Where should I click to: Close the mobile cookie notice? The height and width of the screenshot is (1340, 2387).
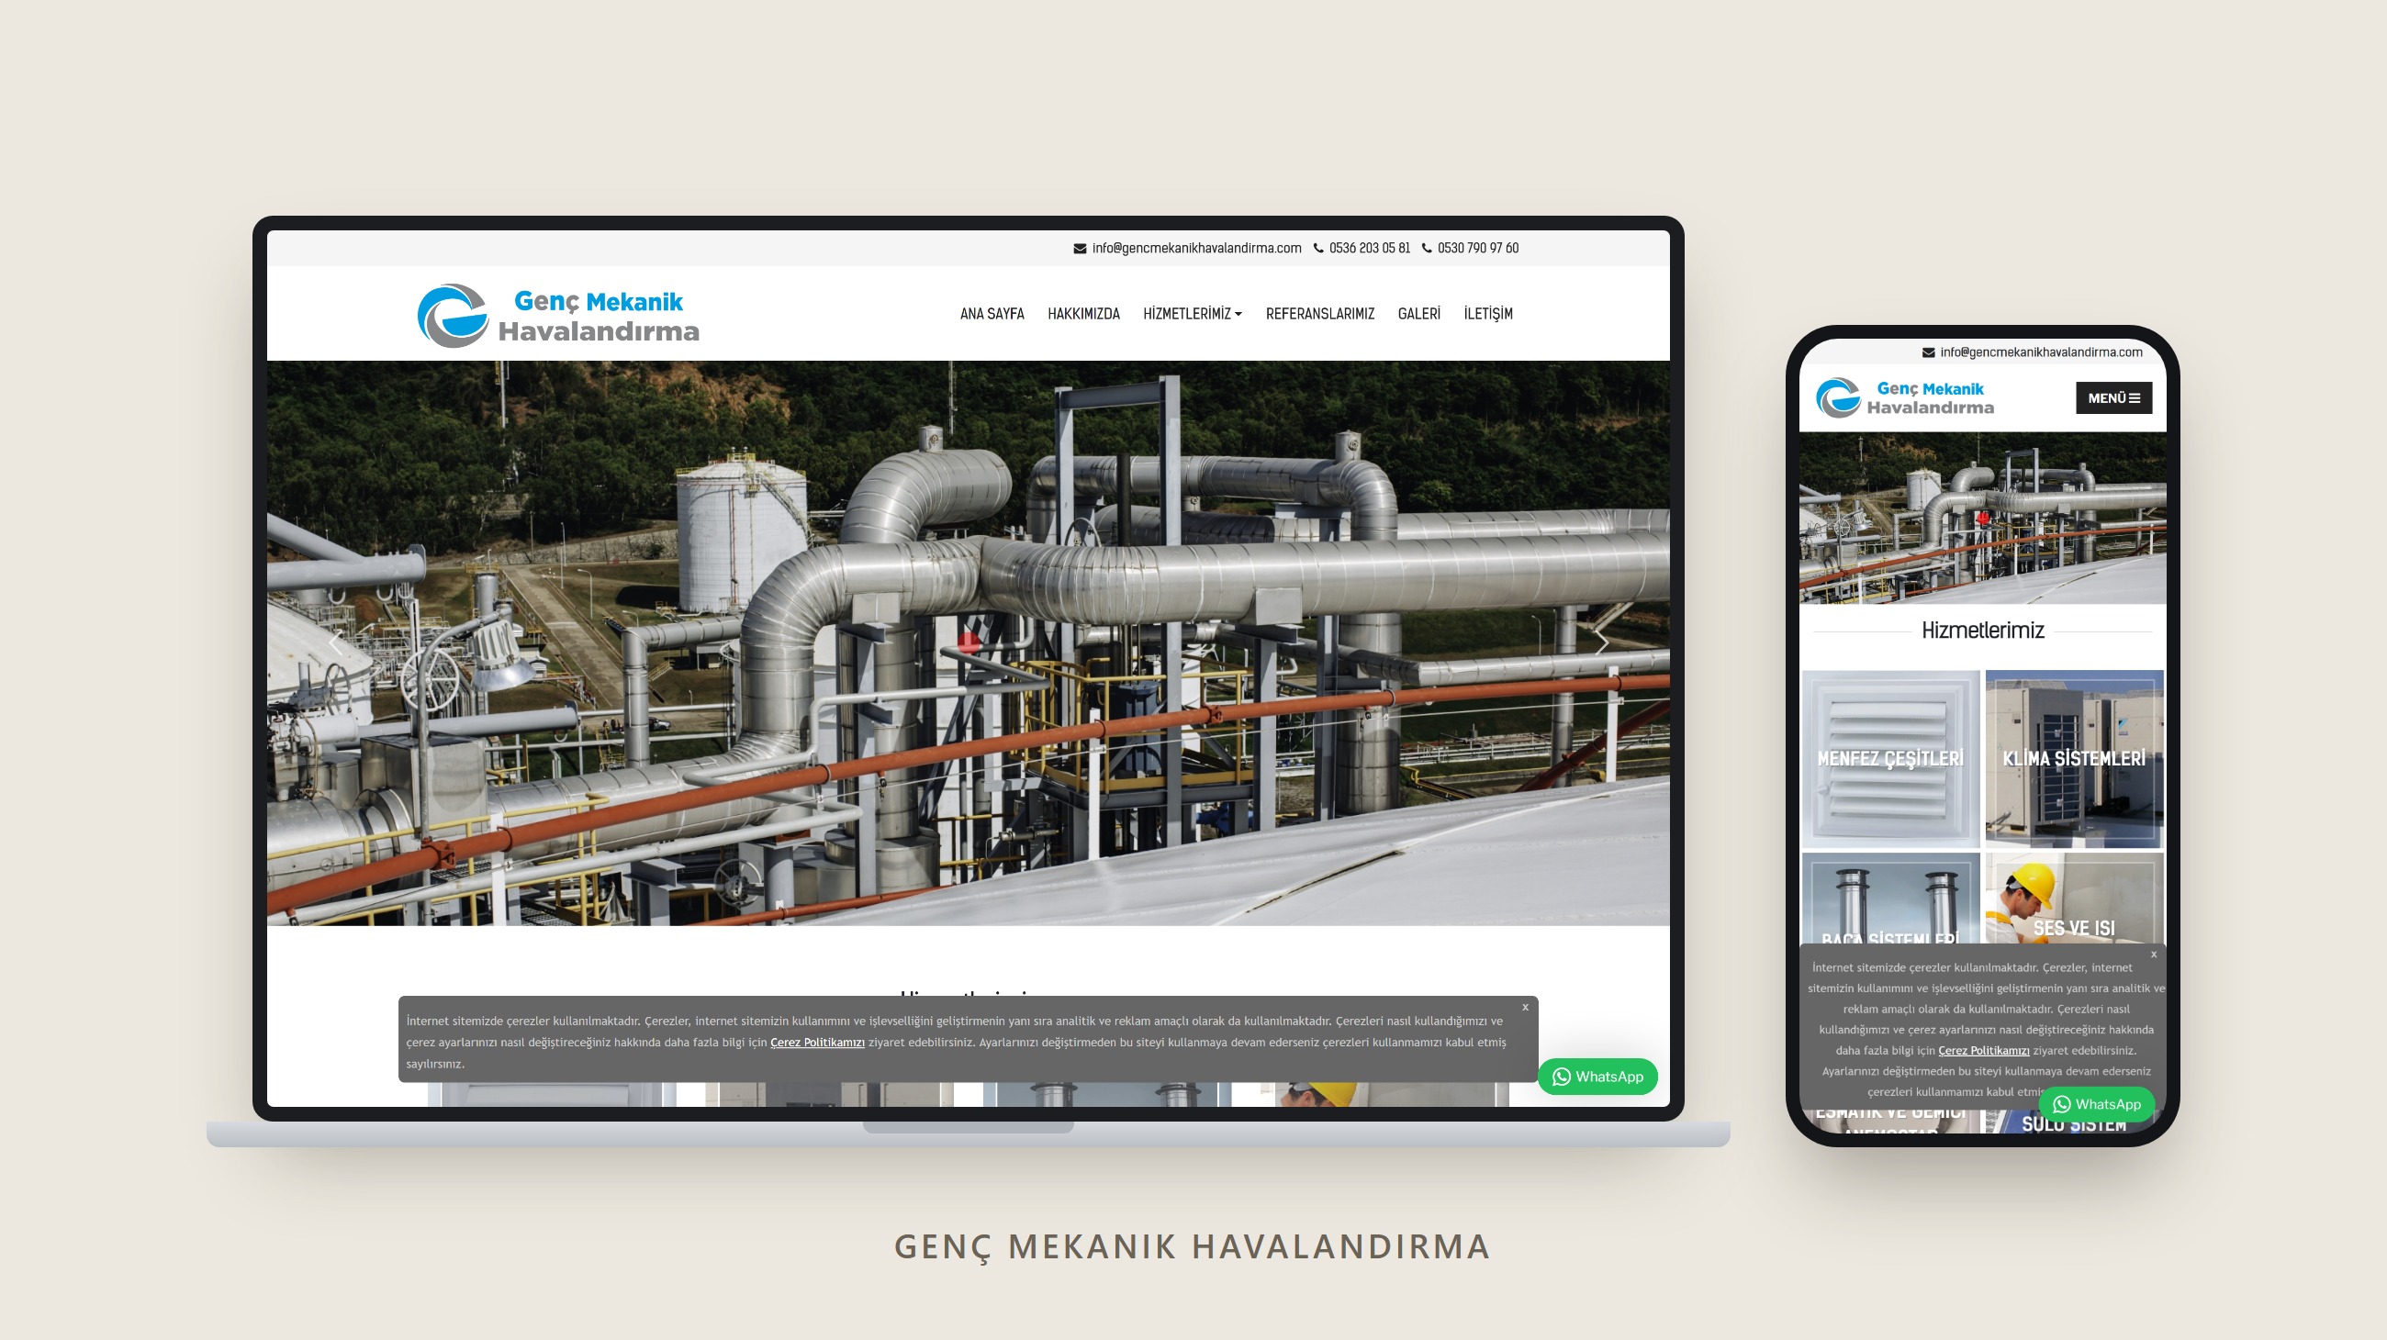(2153, 954)
